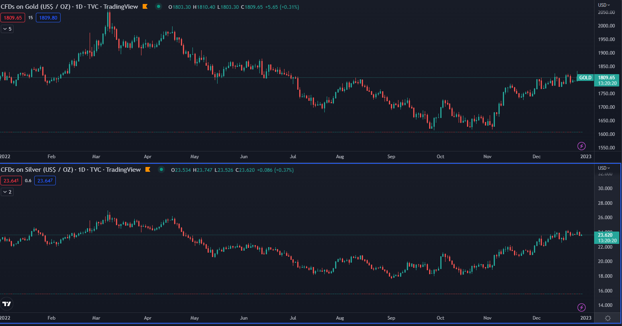Open chart settings gear at bottom right
The image size is (622, 326).
point(608,318)
